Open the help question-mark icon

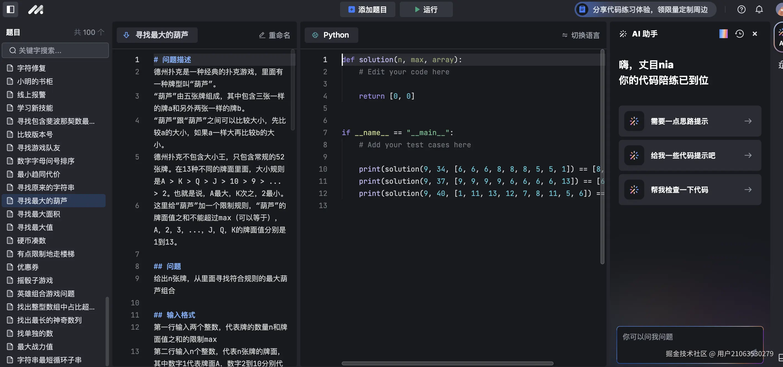coord(741,9)
